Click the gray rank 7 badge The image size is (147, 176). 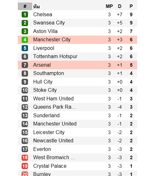pyautogui.click(x=25, y=65)
